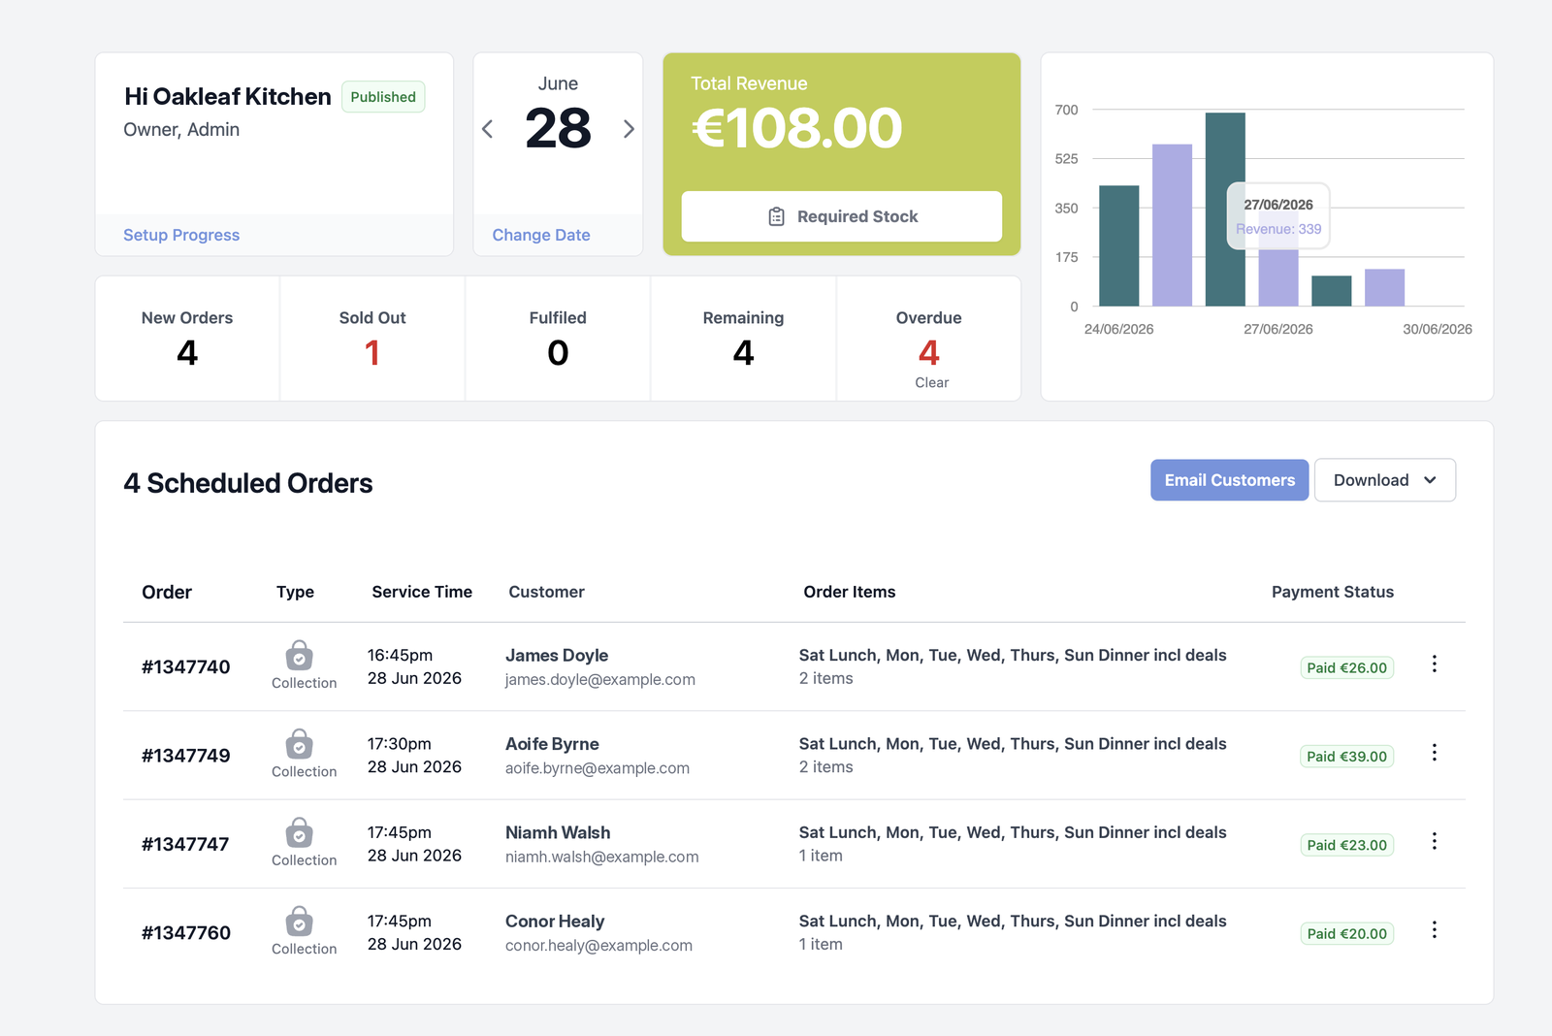
Task: Open the three-dot menu for Niamh Walsh's order
Action: pyautogui.click(x=1434, y=841)
